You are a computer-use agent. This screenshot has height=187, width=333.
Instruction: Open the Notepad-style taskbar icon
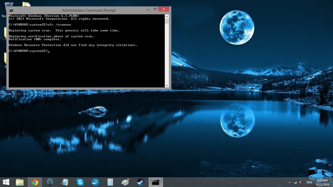click(65, 182)
